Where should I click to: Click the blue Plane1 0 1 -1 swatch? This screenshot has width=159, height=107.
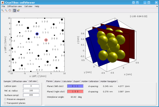click(x=75, y=86)
